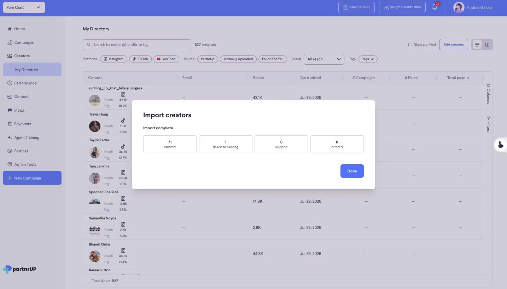Viewport: 507px width, 289px height.
Task: Click the Done button in the import dialog
Action: 352,171
